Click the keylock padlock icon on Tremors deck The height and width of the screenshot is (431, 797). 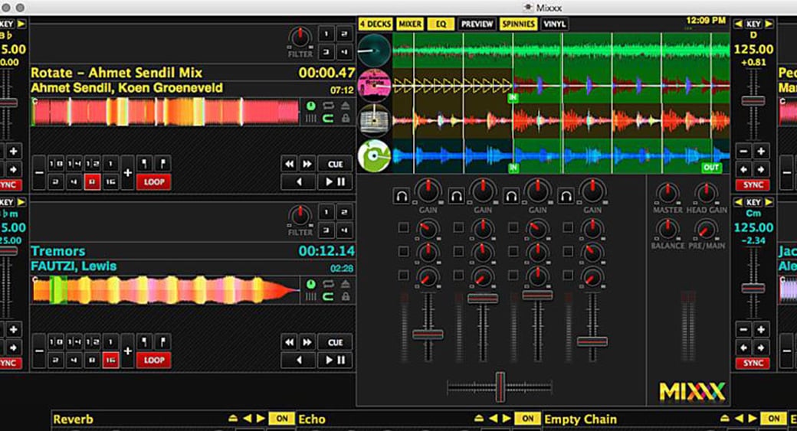point(346,295)
